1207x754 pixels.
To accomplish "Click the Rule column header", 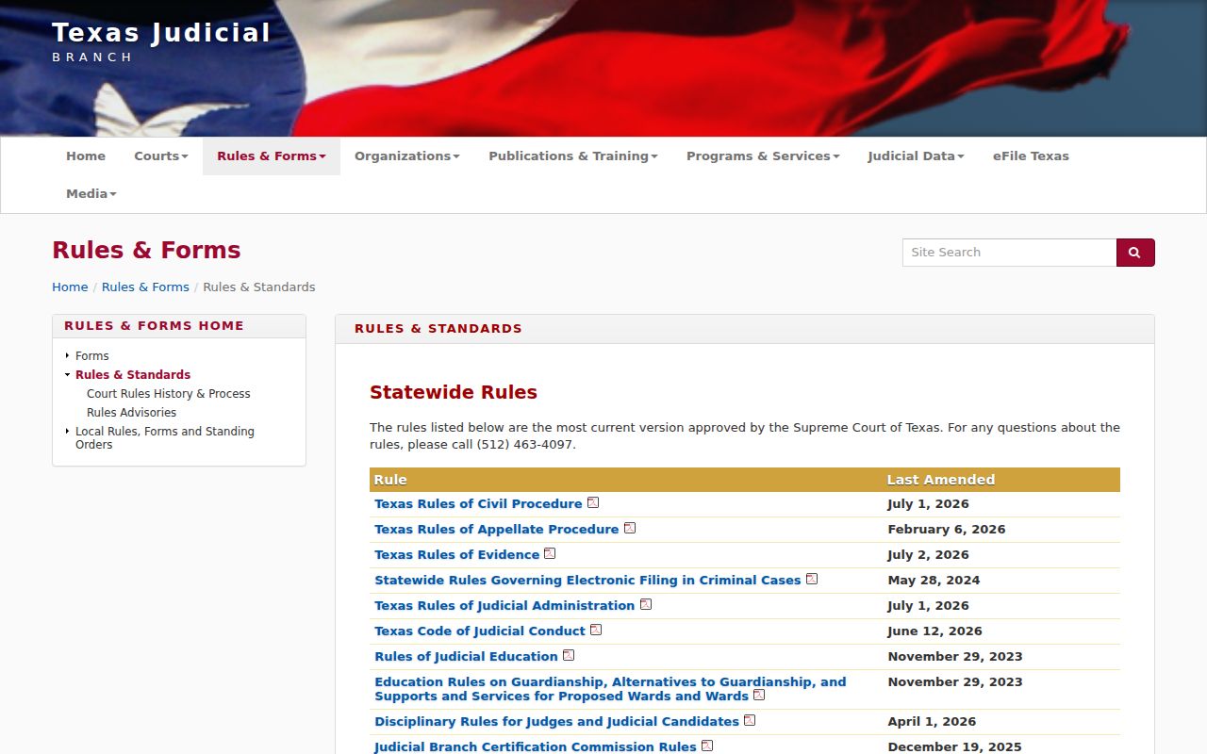I will pos(390,480).
